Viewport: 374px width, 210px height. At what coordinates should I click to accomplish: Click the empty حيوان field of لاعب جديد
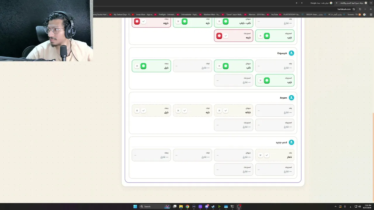pos(233,155)
